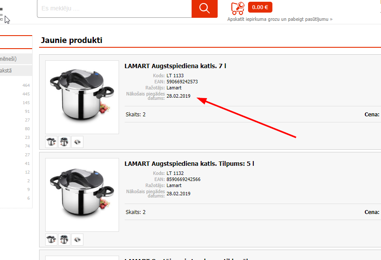Open LAMART Augstspiediena katls. Tilpums: 5 l title

click(x=189, y=164)
